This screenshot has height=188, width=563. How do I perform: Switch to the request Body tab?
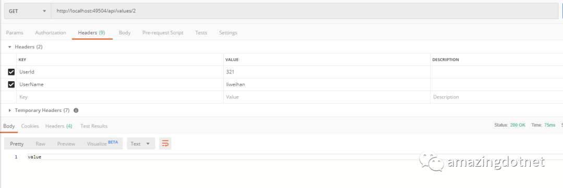click(125, 33)
